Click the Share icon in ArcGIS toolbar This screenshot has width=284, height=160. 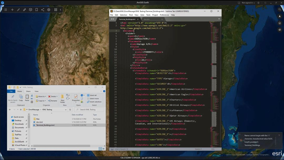43,10
